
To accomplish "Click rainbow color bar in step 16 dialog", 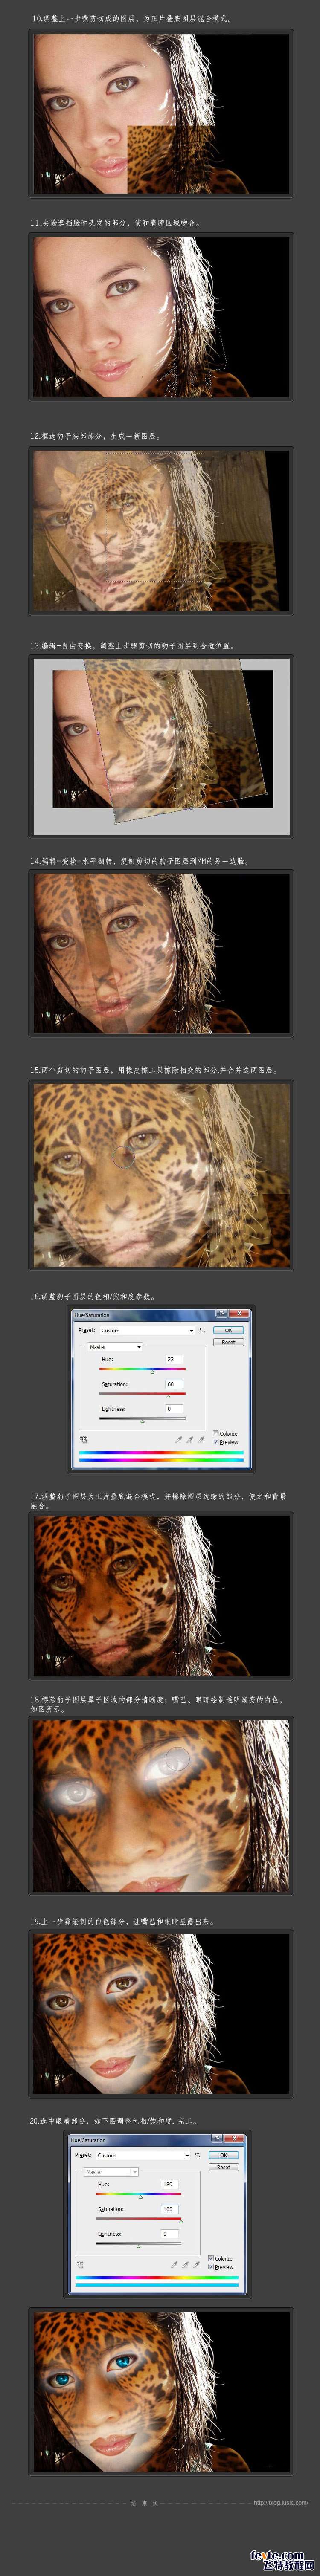I will pyautogui.click(x=161, y=1452).
